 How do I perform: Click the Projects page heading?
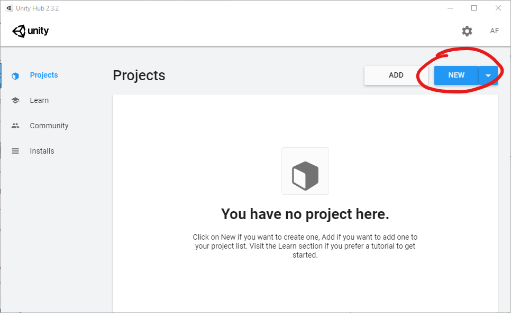coord(139,75)
